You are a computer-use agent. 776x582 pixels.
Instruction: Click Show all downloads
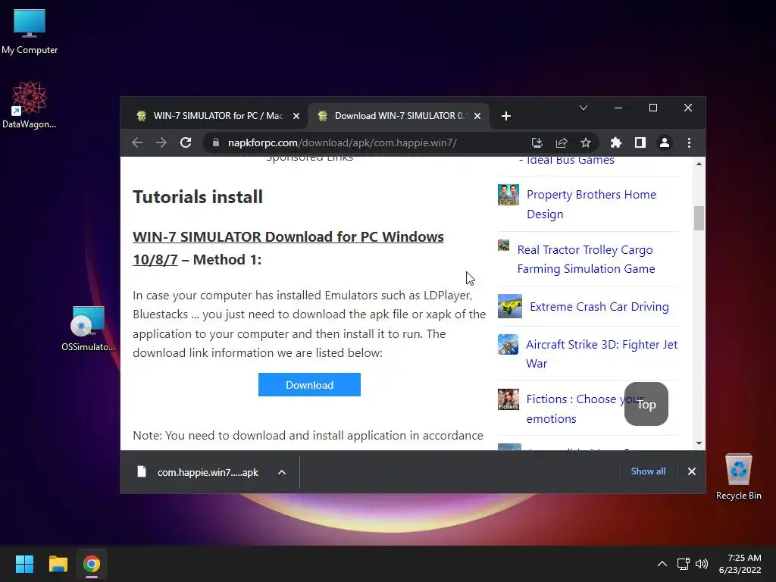[648, 471]
